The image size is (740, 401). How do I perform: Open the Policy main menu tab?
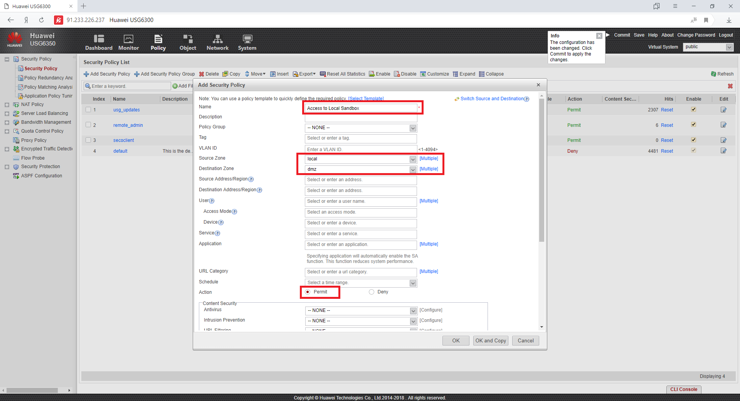(x=158, y=42)
